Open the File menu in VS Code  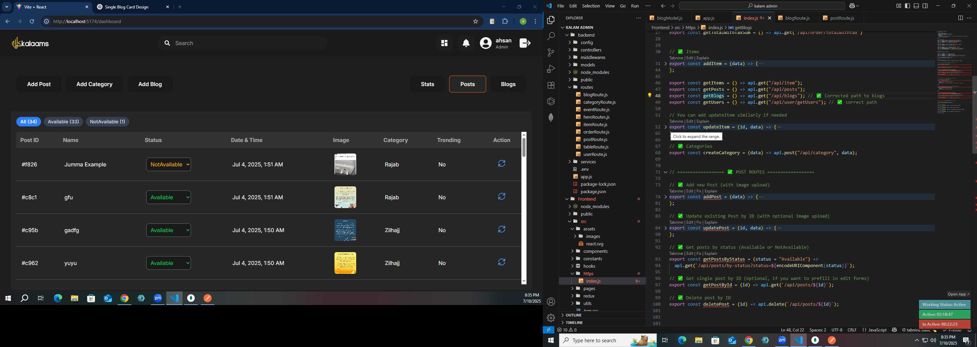click(x=560, y=6)
